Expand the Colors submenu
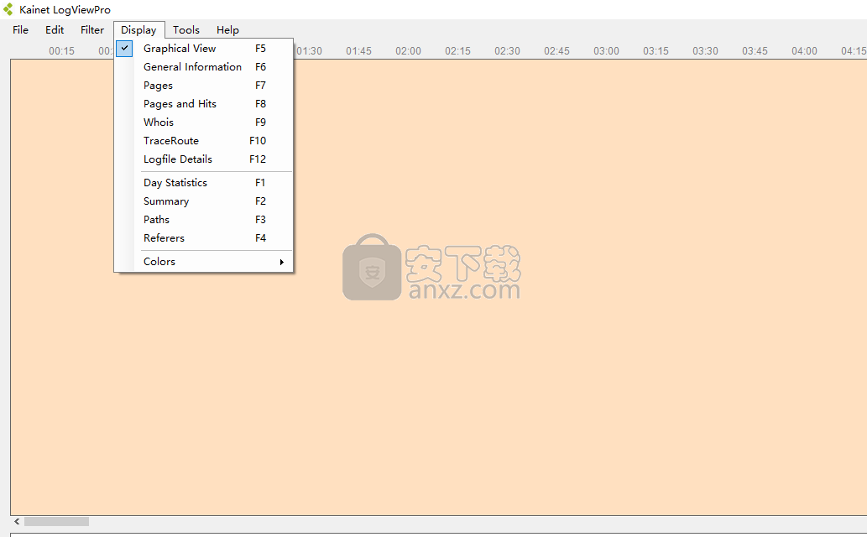Viewport: 867px width, 537px height. 203,262
